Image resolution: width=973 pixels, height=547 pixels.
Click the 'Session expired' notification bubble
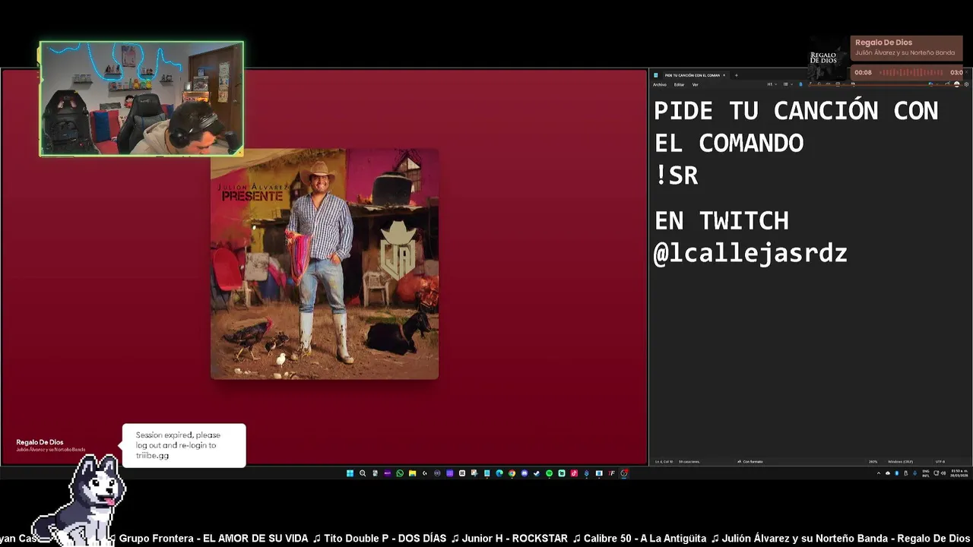pos(184,445)
